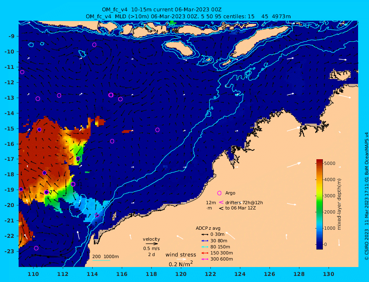Click the '130' longitude axis label
The height and width of the screenshot is (282, 369).
tap(329, 274)
